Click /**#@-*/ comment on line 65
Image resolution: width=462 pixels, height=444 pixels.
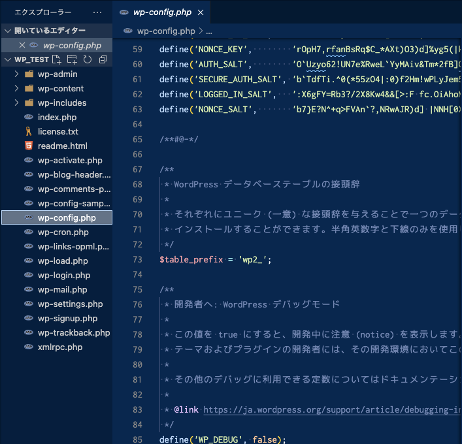179,139
